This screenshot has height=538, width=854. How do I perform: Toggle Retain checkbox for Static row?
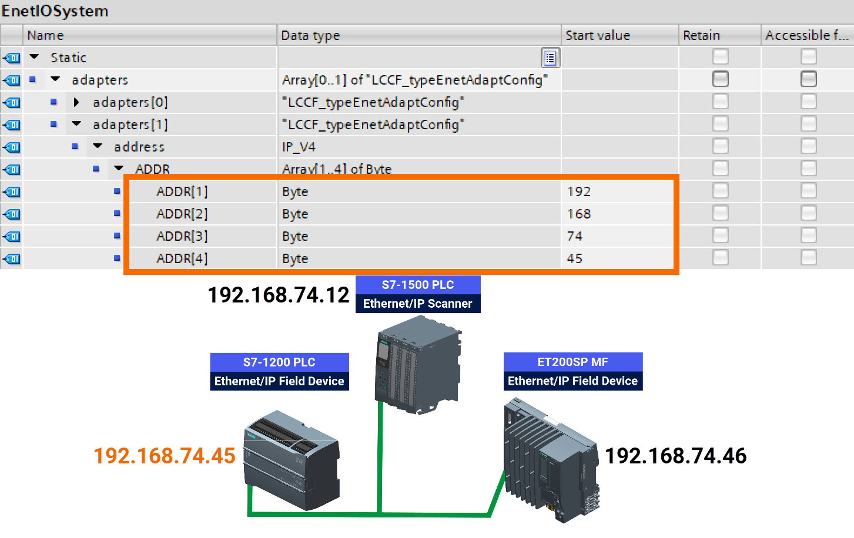tap(720, 56)
